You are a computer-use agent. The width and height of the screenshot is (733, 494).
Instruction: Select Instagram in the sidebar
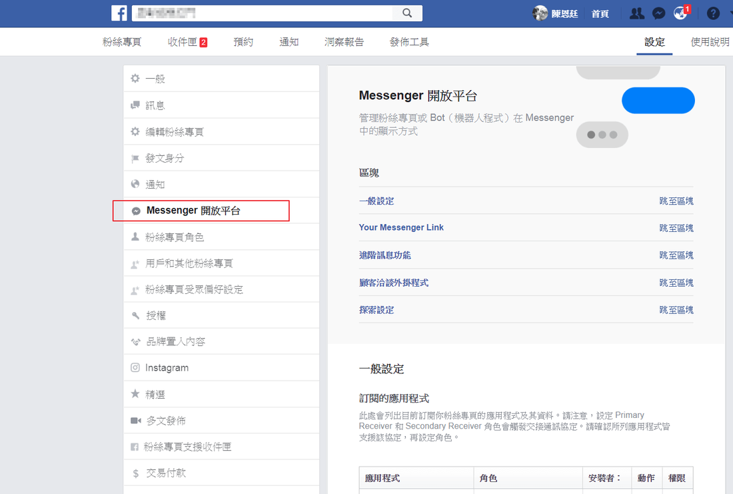click(222, 368)
